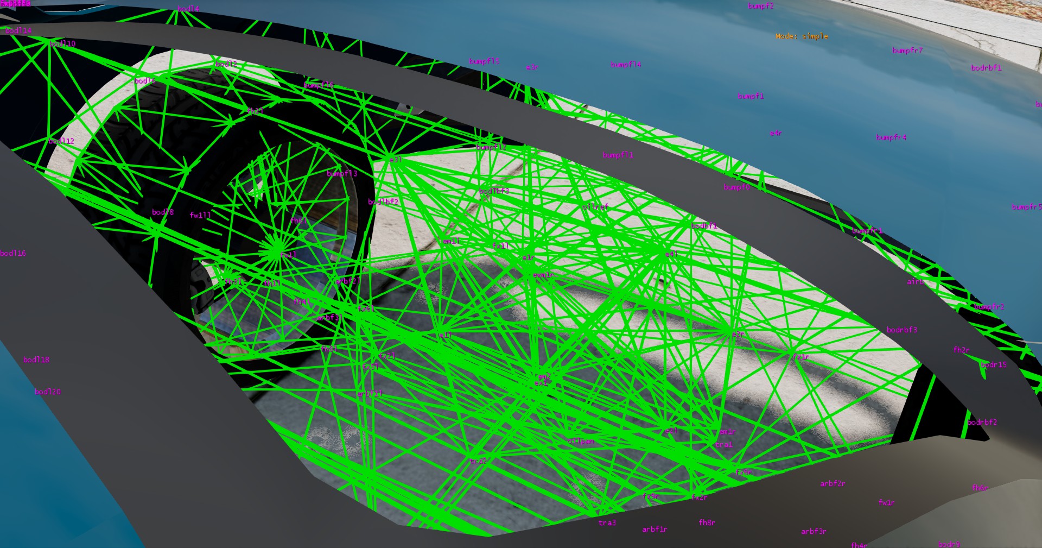Select the "bodrbf3" node label

tap(902, 330)
